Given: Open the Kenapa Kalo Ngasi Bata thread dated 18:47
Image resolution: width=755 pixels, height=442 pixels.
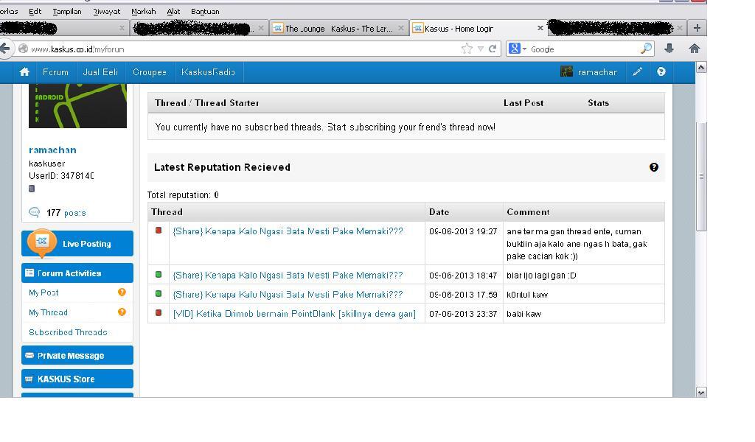Looking at the screenshot, I should (288, 276).
